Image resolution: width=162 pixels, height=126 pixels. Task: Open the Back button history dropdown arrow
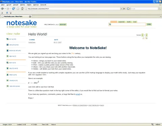pyautogui.click(x=5, y=9)
